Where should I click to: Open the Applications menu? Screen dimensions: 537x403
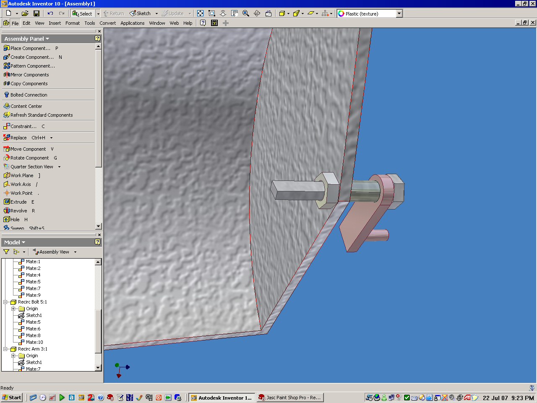click(132, 23)
